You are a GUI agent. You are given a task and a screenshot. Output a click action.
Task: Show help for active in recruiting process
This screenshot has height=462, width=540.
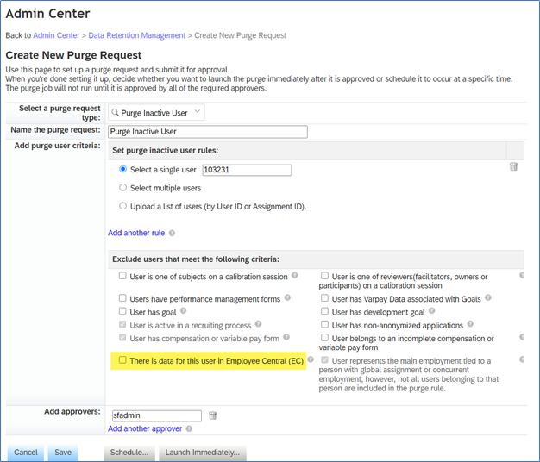258,324
